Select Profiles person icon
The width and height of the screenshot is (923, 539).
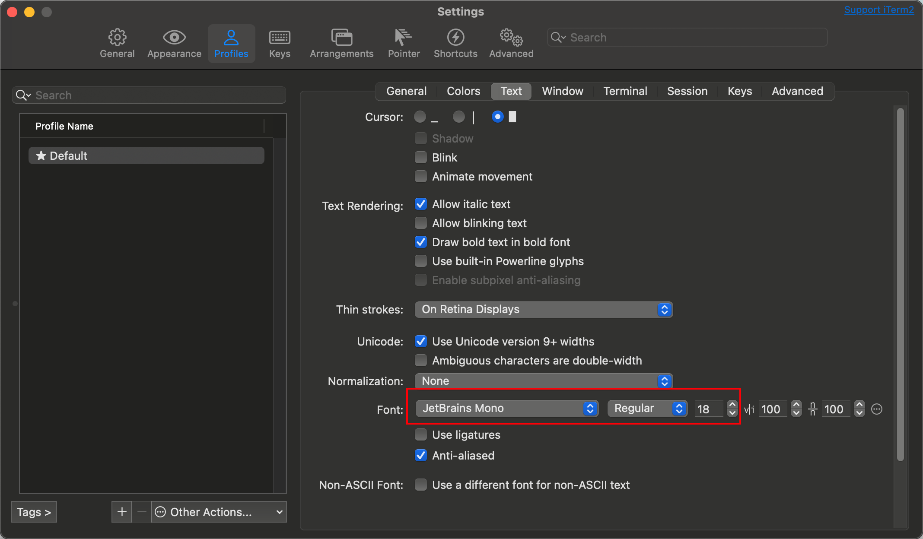click(231, 38)
